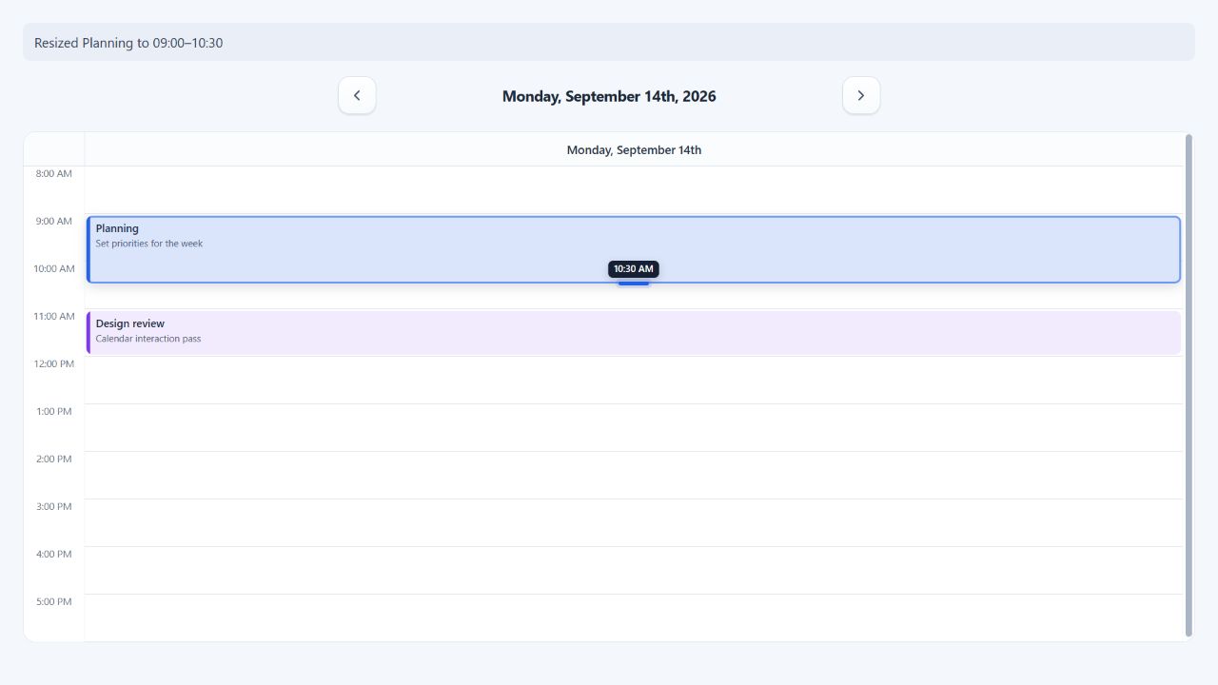Click the '12:00 PM' time label
1218x685 pixels.
[53, 364]
